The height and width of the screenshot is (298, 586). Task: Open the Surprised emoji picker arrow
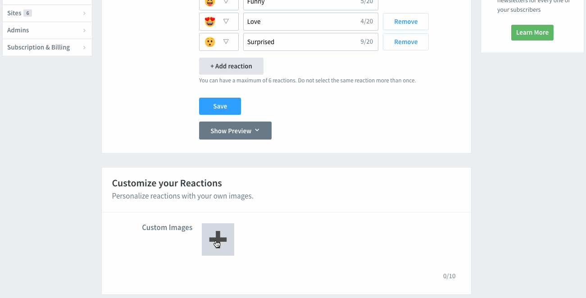[x=225, y=41]
